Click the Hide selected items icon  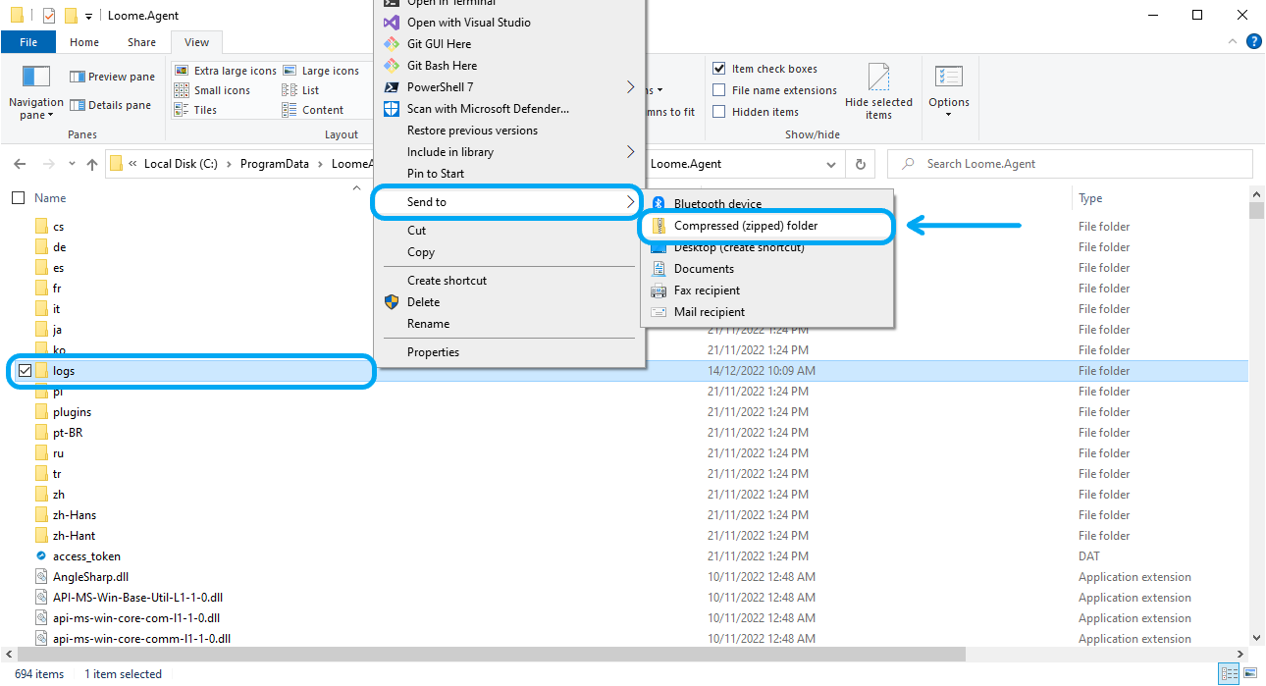pyautogui.click(x=878, y=78)
